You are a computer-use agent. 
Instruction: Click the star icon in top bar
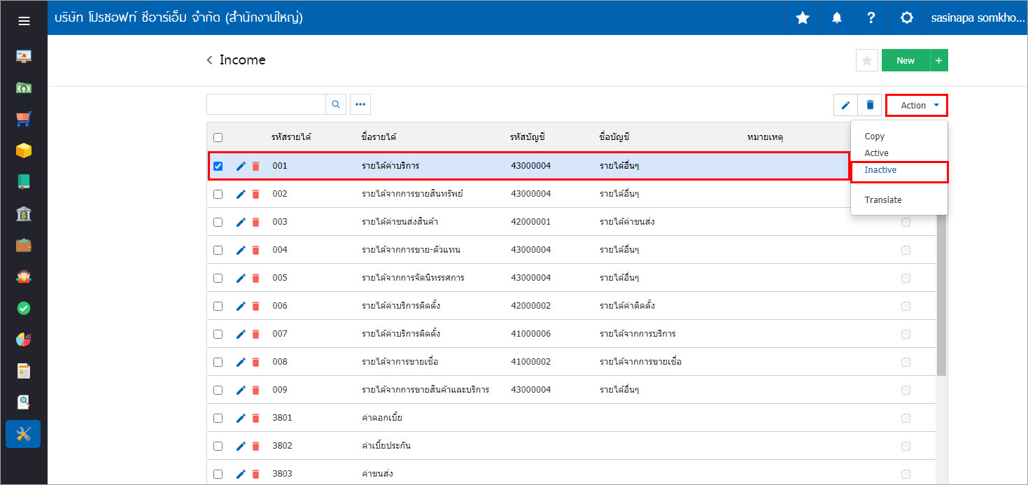803,18
